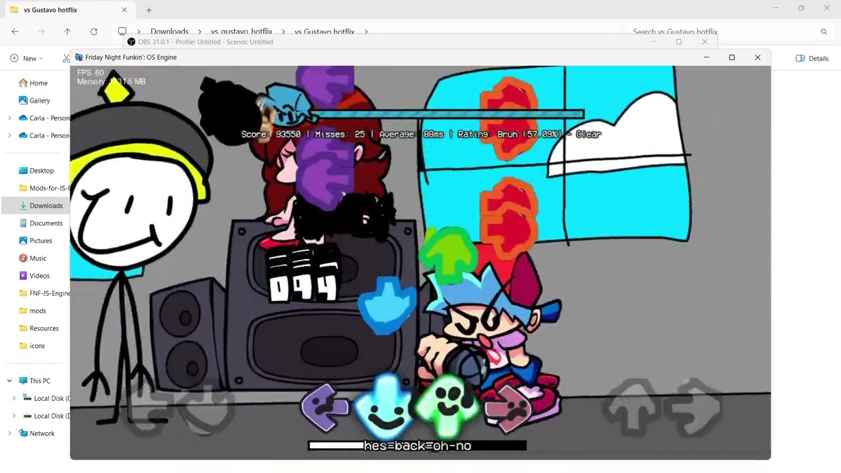Viewport: 841px width, 473px height.
Task: Click the song progress bar hes-back-oh-no
Action: click(417, 445)
